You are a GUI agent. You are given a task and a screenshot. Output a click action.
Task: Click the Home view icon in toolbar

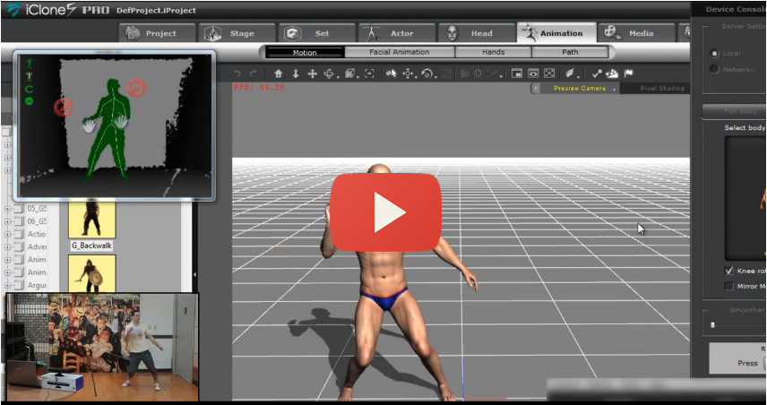[x=279, y=73]
